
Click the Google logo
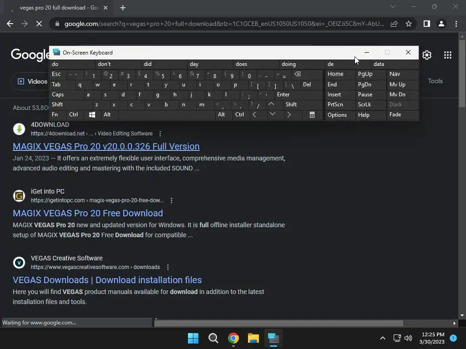pyautogui.click(x=30, y=55)
